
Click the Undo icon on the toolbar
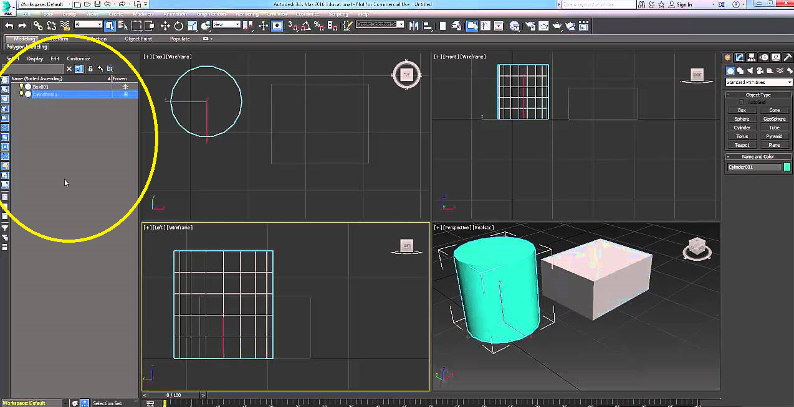point(8,26)
